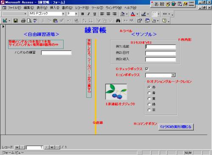The width and height of the screenshot is (212, 155).
Task: Click the View switch icon in toolbar
Action: point(5,21)
